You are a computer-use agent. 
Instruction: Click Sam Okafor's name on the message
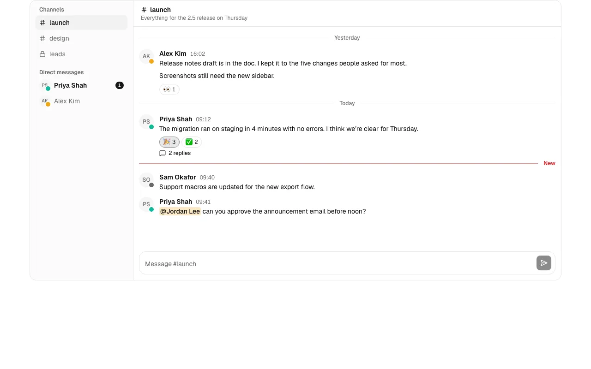(178, 177)
